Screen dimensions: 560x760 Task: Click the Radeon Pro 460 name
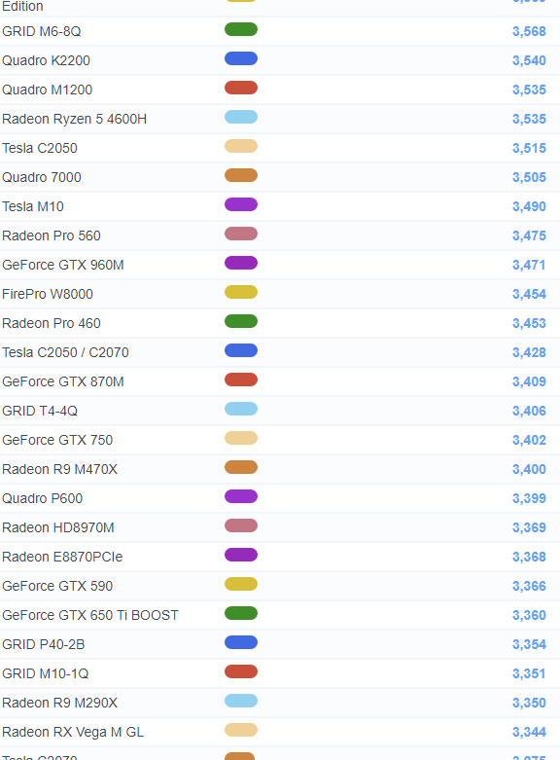(52, 323)
